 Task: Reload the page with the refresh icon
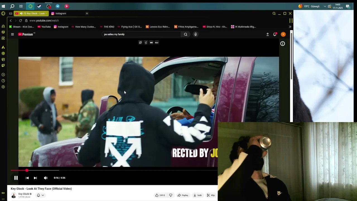(x=20, y=21)
